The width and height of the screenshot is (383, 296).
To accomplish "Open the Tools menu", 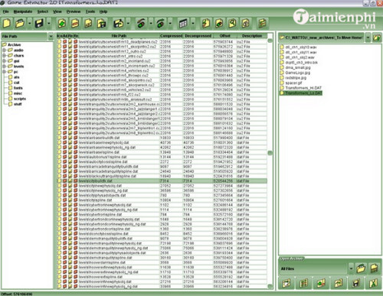I will [90, 11].
